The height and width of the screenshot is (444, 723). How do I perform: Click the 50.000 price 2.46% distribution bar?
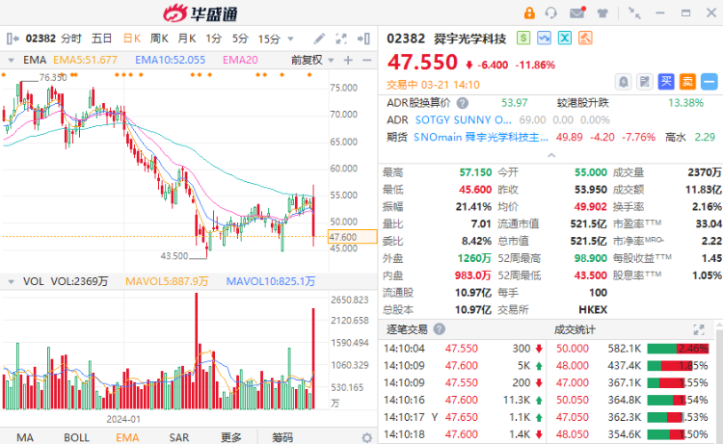[678, 349]
